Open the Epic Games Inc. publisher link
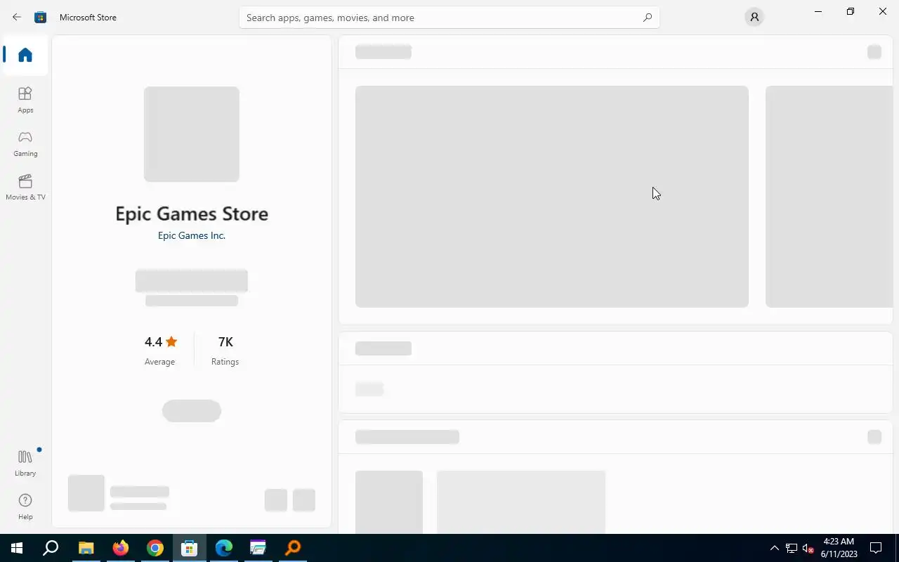This screenshot has height=562, width=899. [192, 235]
